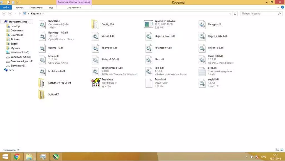
Task: Expand the ribbon with the chevron
Action: coord(278,8)
